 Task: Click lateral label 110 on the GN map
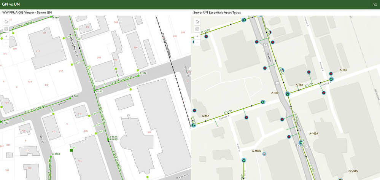[x=69, y=37]
